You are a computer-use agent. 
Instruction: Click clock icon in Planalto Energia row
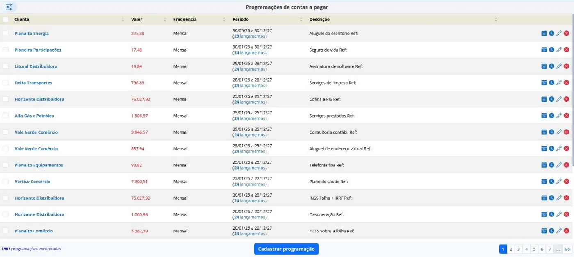click(551, 33)
